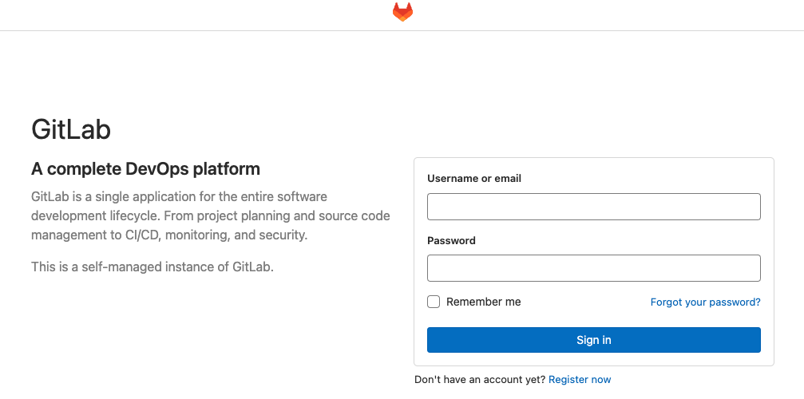Click into the Password input box
Image resolution: width=804 pixels, height=399 pixels.
[x=594, y=268]
